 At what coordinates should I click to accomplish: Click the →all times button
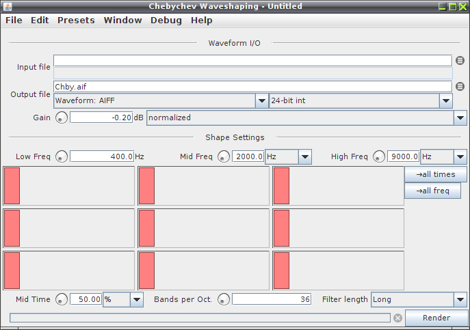(x=436, y=174)
